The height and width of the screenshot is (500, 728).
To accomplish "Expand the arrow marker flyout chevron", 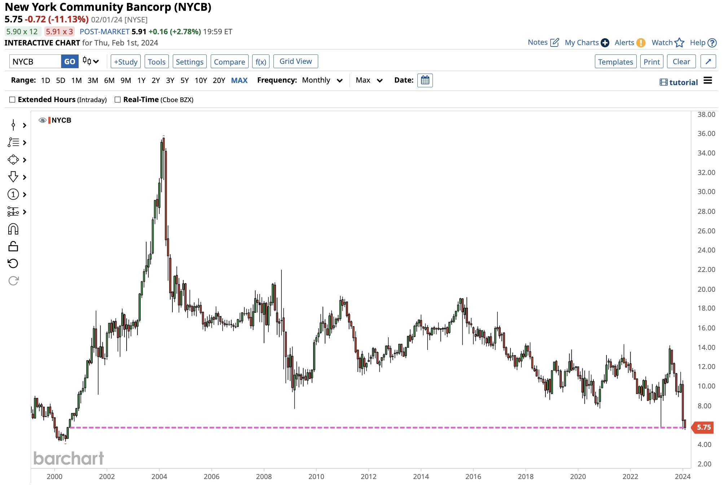I will tap(25, 177).
